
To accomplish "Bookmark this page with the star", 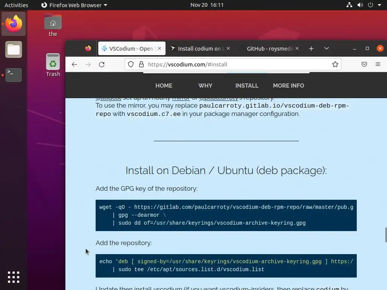I will point(335,64).
